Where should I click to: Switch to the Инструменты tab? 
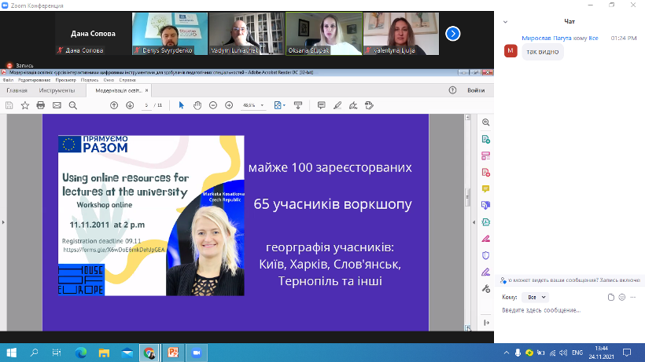(58, 90)
